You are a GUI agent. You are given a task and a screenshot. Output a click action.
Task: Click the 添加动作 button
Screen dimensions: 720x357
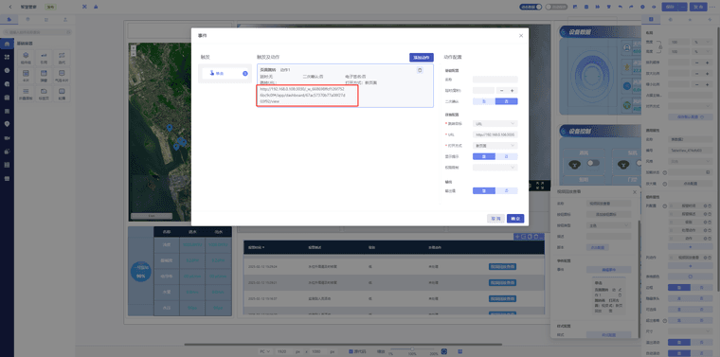[x=421, y=58]
